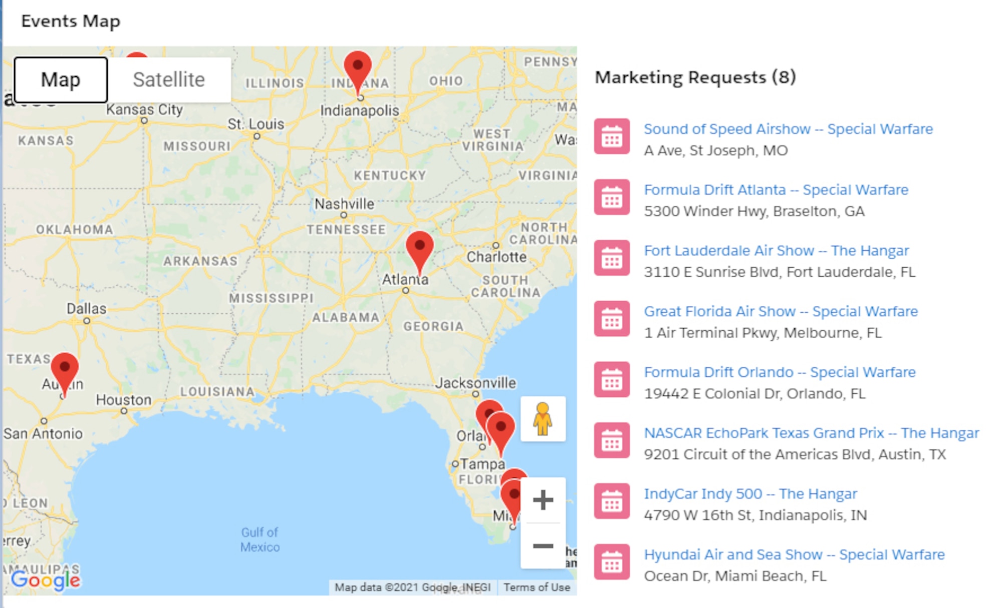Open Formula Drift Orlando -- Special Warfare link
The width and height of the screenshot is (1002, 608).
coord(780,372)
